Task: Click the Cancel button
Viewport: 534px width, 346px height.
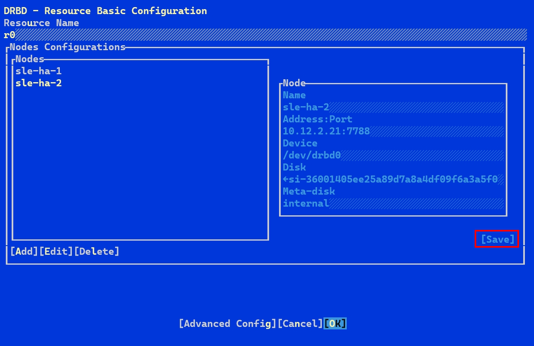Action: click(x=300, y=324)
